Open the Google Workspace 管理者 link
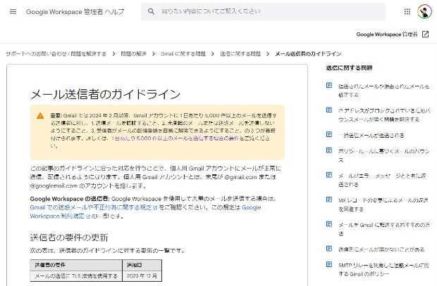The width and height of the screenshot is (437, 286). click(387, 34)
